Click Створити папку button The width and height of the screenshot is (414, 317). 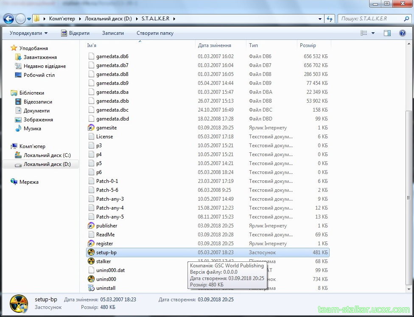point(155,33)
